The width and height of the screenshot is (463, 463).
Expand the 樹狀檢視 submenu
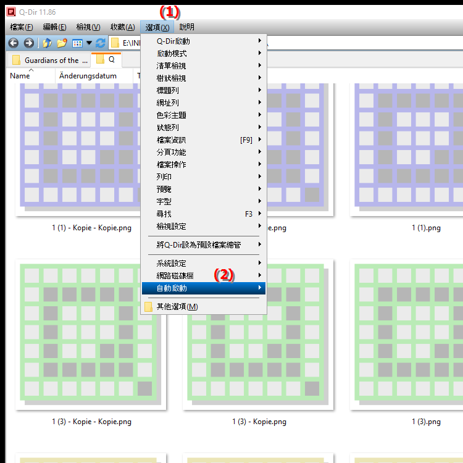tap(204, 78)
